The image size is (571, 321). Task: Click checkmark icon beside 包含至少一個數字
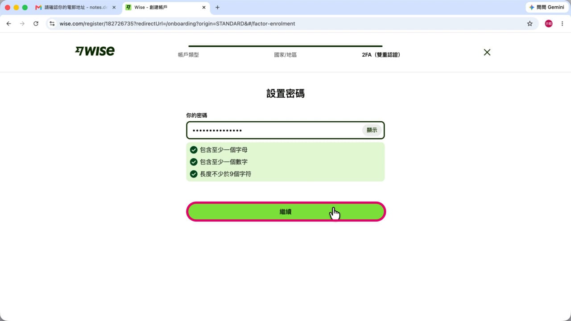[194, 162]
